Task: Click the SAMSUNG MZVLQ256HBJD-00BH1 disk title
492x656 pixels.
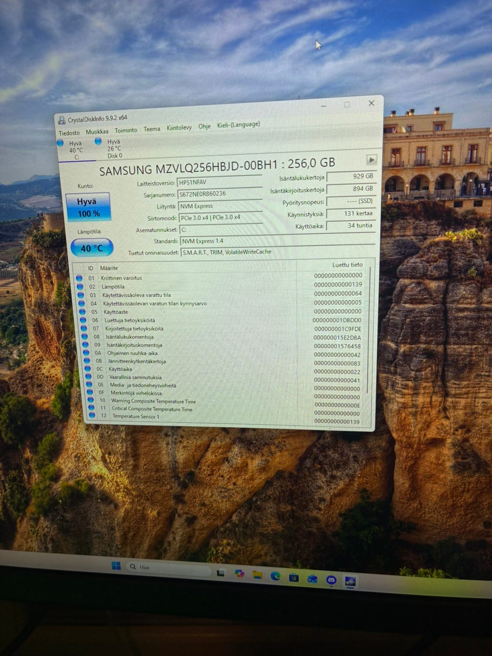Action: click(217, 166)
